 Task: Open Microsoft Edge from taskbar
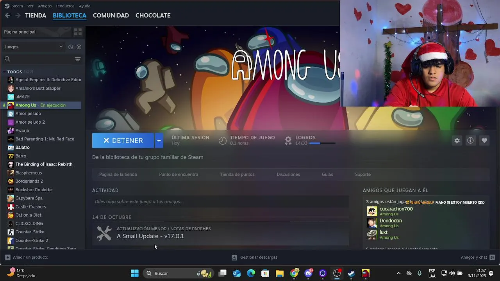[251, 273]
